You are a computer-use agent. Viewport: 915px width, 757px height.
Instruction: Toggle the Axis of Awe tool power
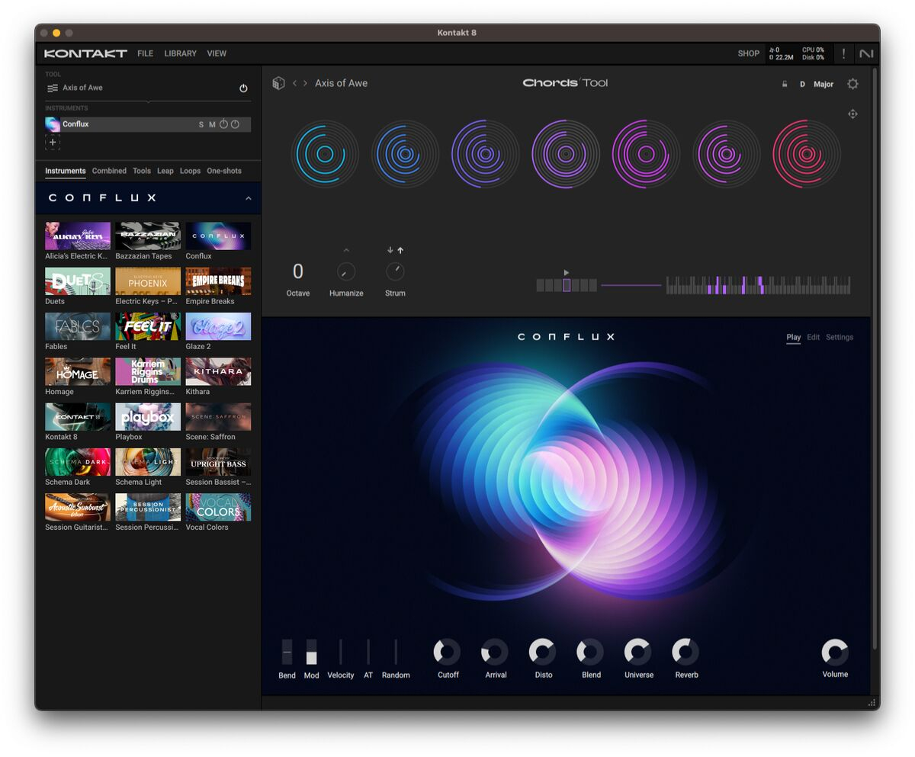[x=243, y=88]
